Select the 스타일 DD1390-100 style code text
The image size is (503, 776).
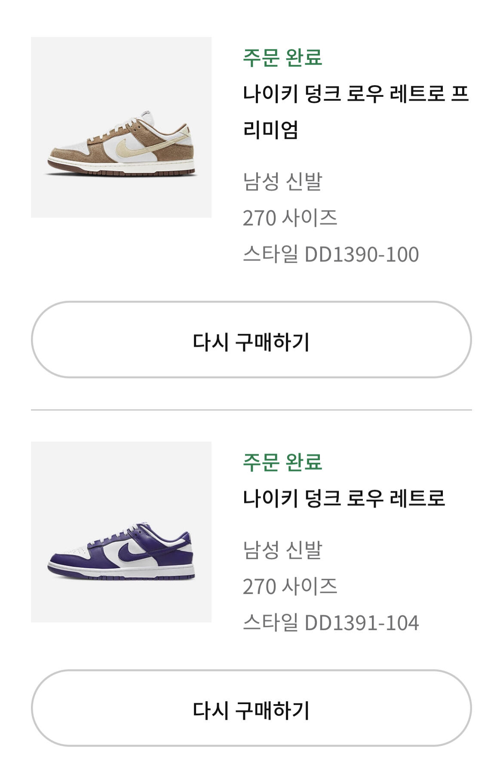click(331, 254)
